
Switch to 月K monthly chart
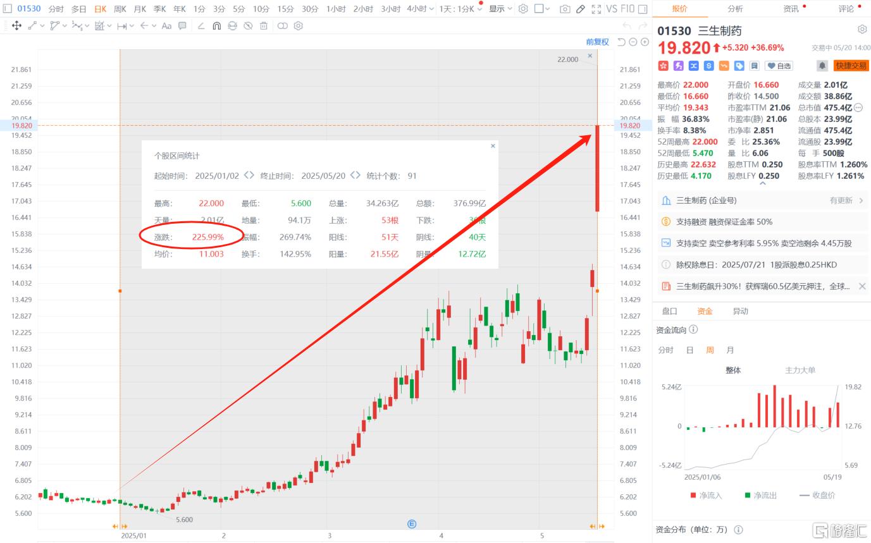tap(140, 9)
